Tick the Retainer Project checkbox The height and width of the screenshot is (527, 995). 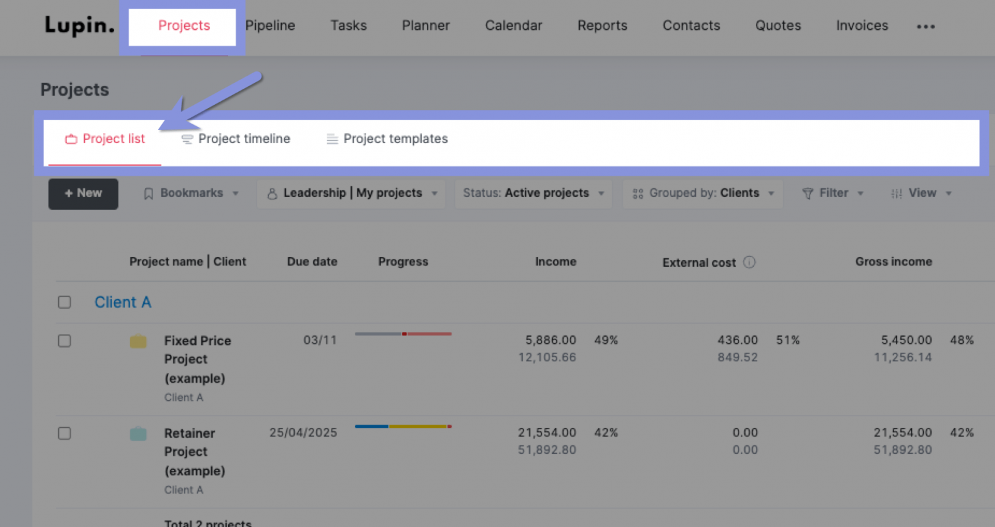[64, 433]
